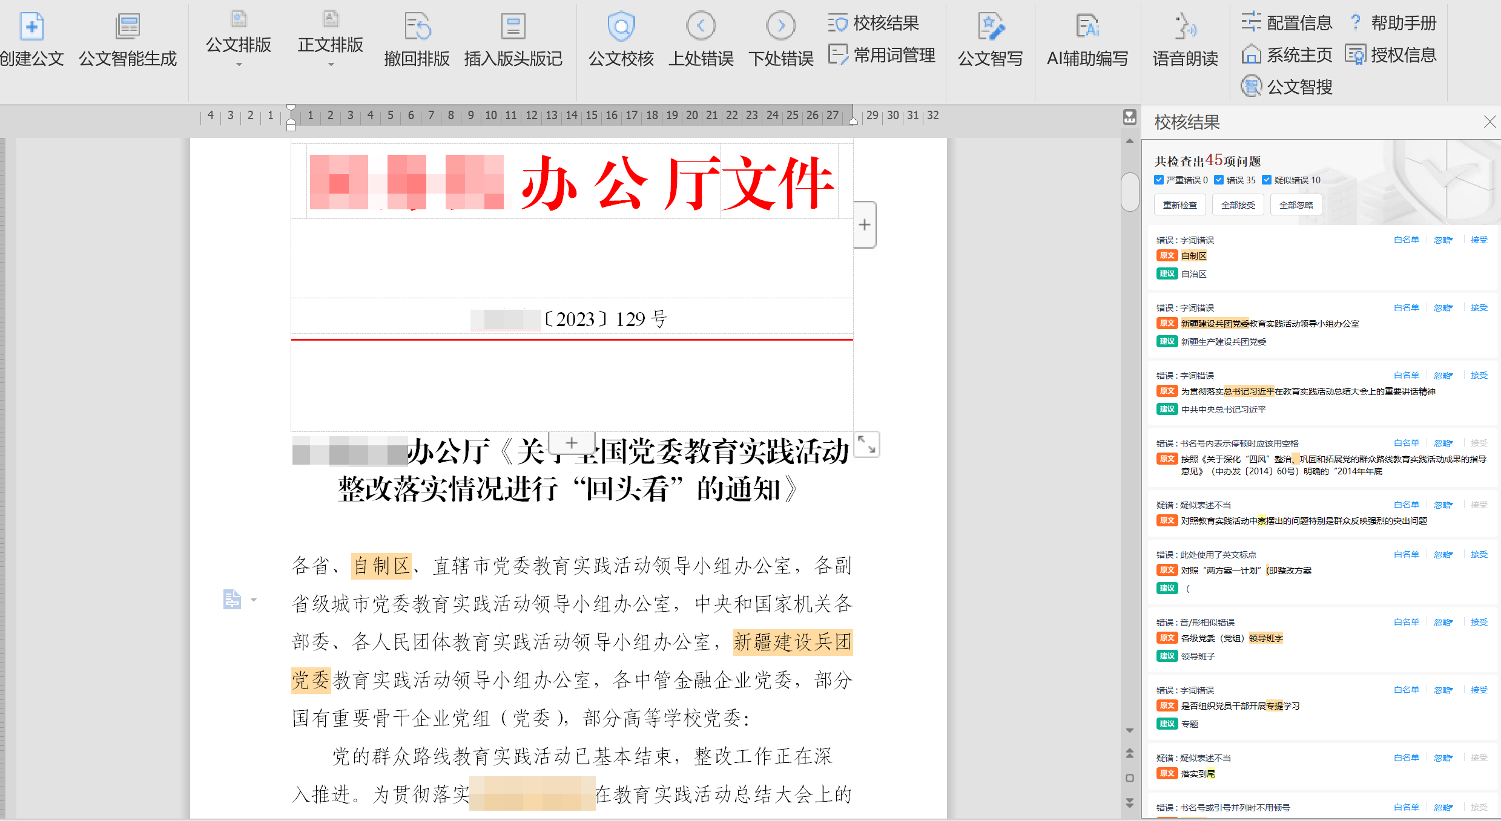Click the vertical scrollbar thumb

pyautogui.click(x=1129, y=192)
